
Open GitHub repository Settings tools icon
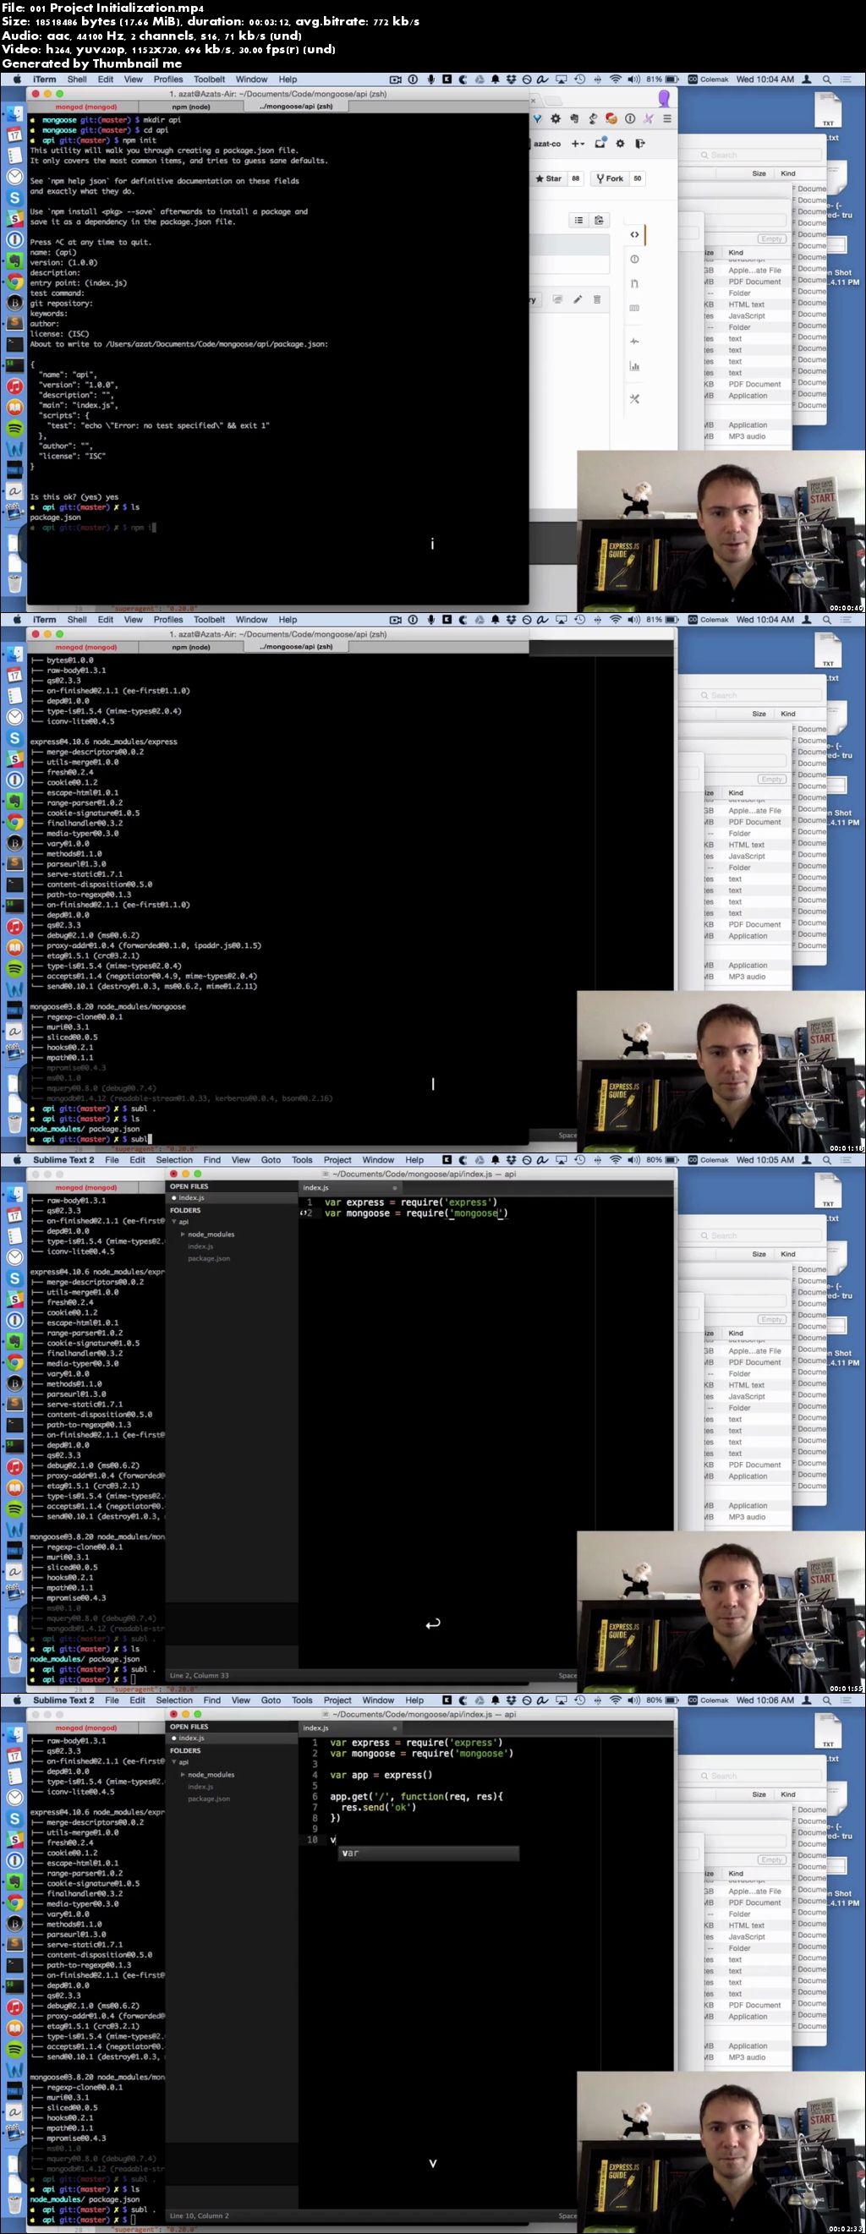pyautogui.click(x=634, y=399)
